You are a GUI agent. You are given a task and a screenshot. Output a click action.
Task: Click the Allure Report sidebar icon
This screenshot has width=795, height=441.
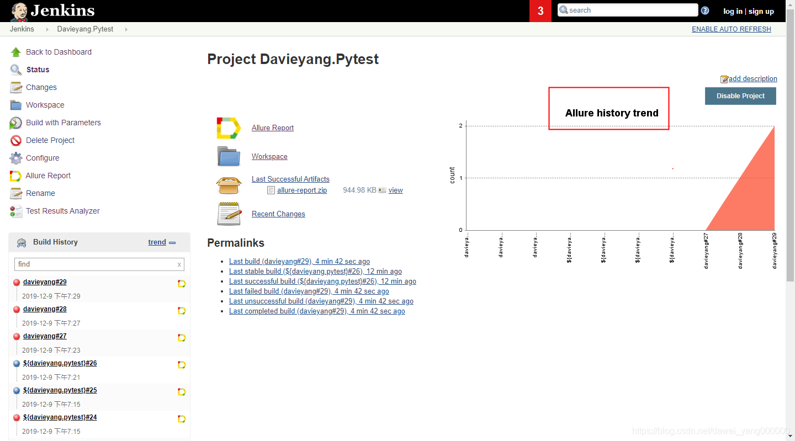click(x=15, y=176)
